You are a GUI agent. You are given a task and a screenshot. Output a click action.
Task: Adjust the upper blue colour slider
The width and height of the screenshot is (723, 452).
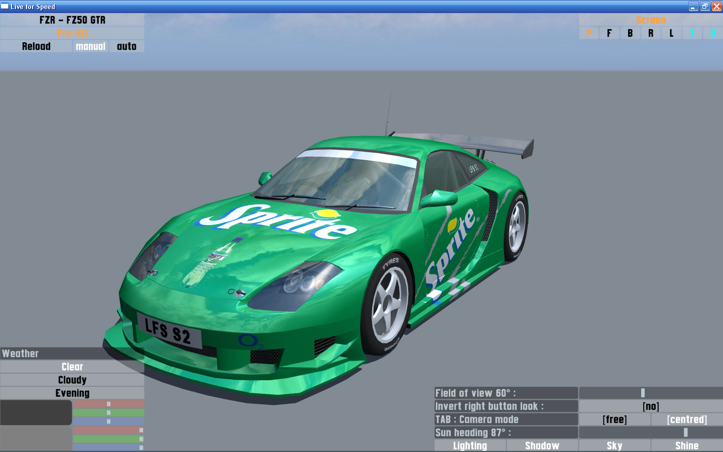point(108,421)
